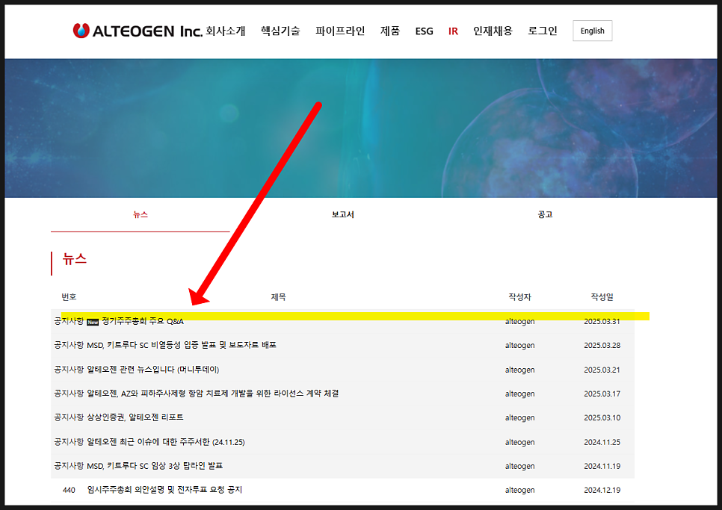Click the date 2025.03.21

(602, 370)
